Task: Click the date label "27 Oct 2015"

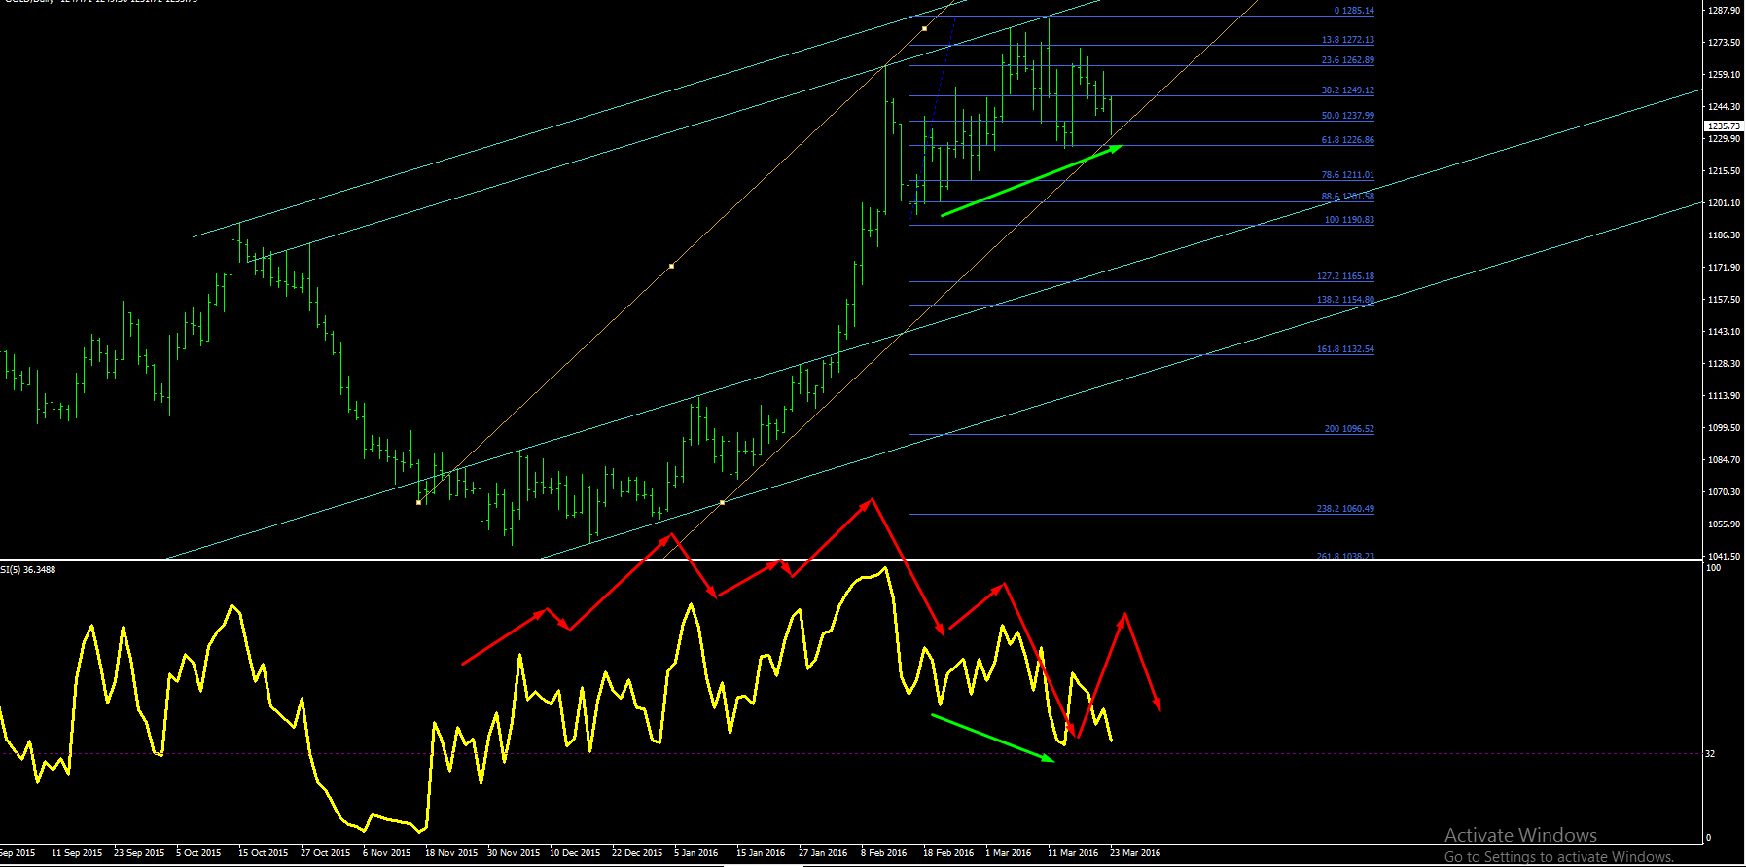Action: 326,853
